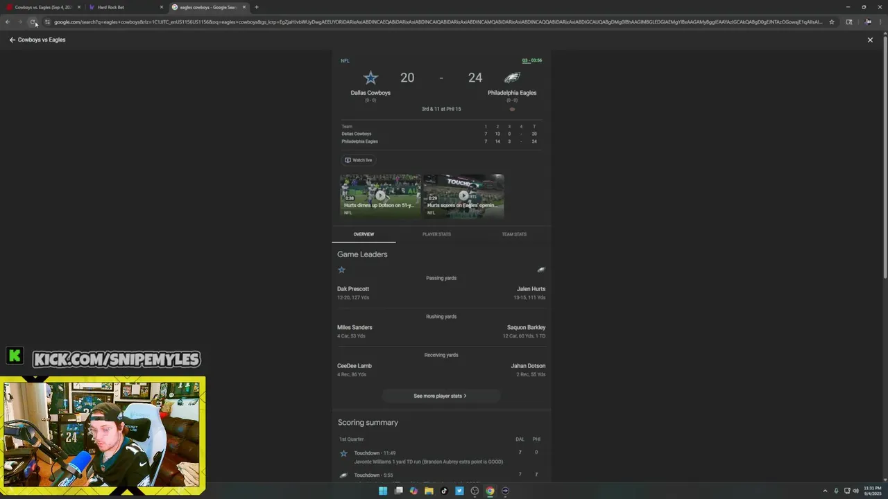Viewport: 888px width, 499px height.
Task: Click the taskbar volume icon
Action: pos(855,491)
